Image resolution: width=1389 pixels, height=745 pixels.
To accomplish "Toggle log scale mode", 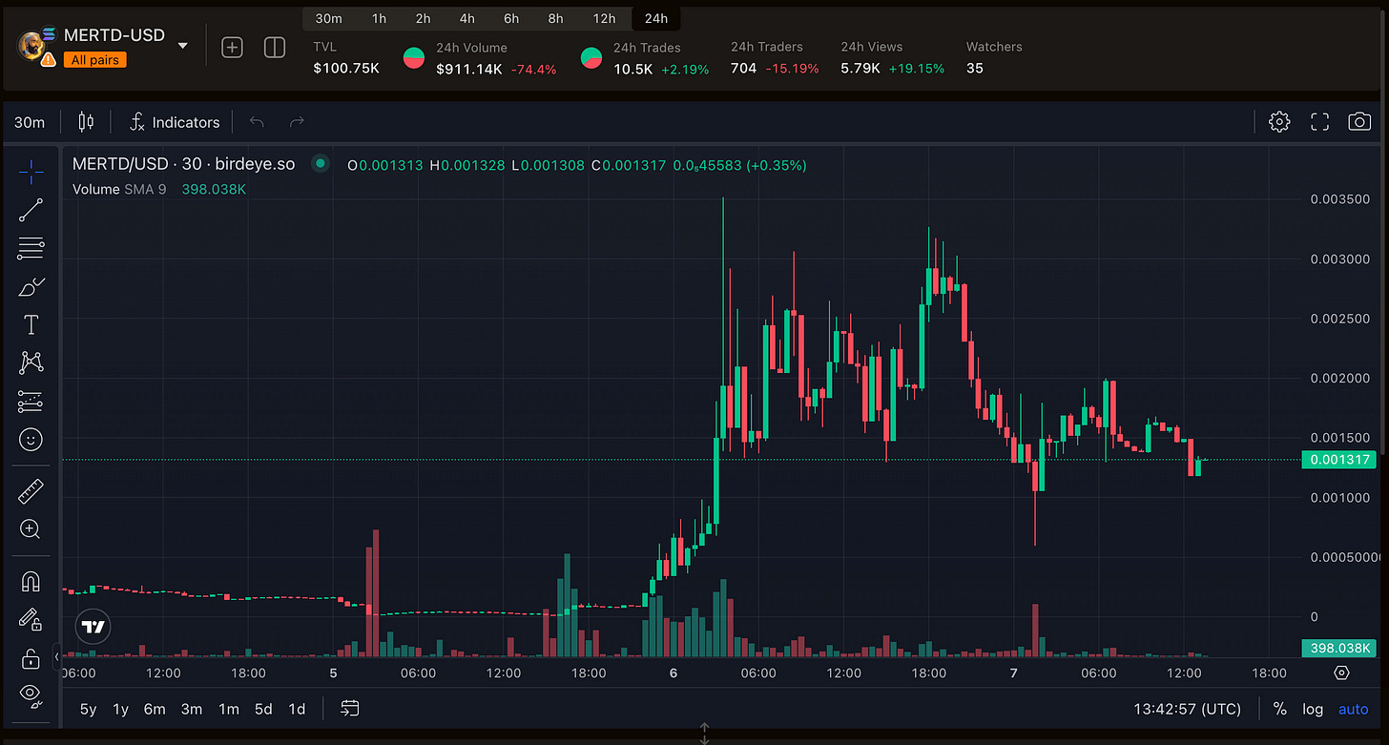I will click(x=1313, y=709).
